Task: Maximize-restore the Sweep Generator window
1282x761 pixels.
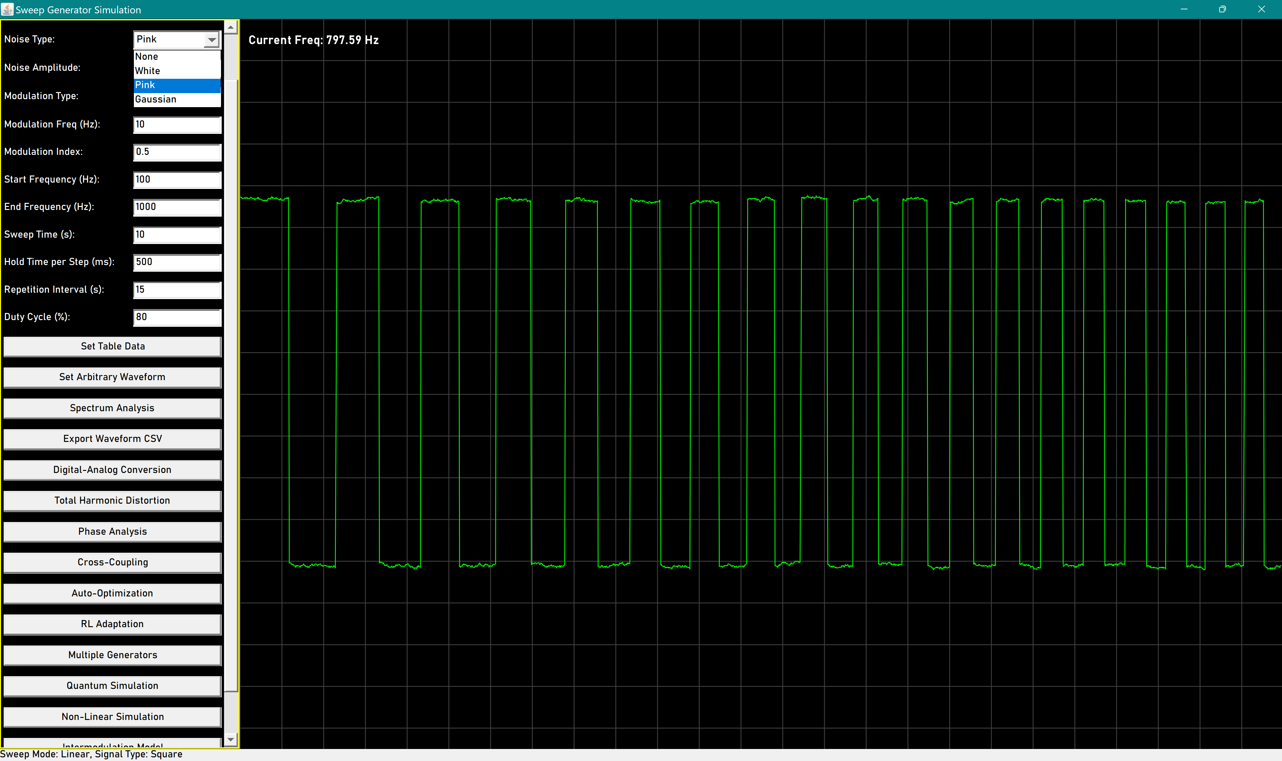Action: pyautogui.click(x=1222, y=9)
